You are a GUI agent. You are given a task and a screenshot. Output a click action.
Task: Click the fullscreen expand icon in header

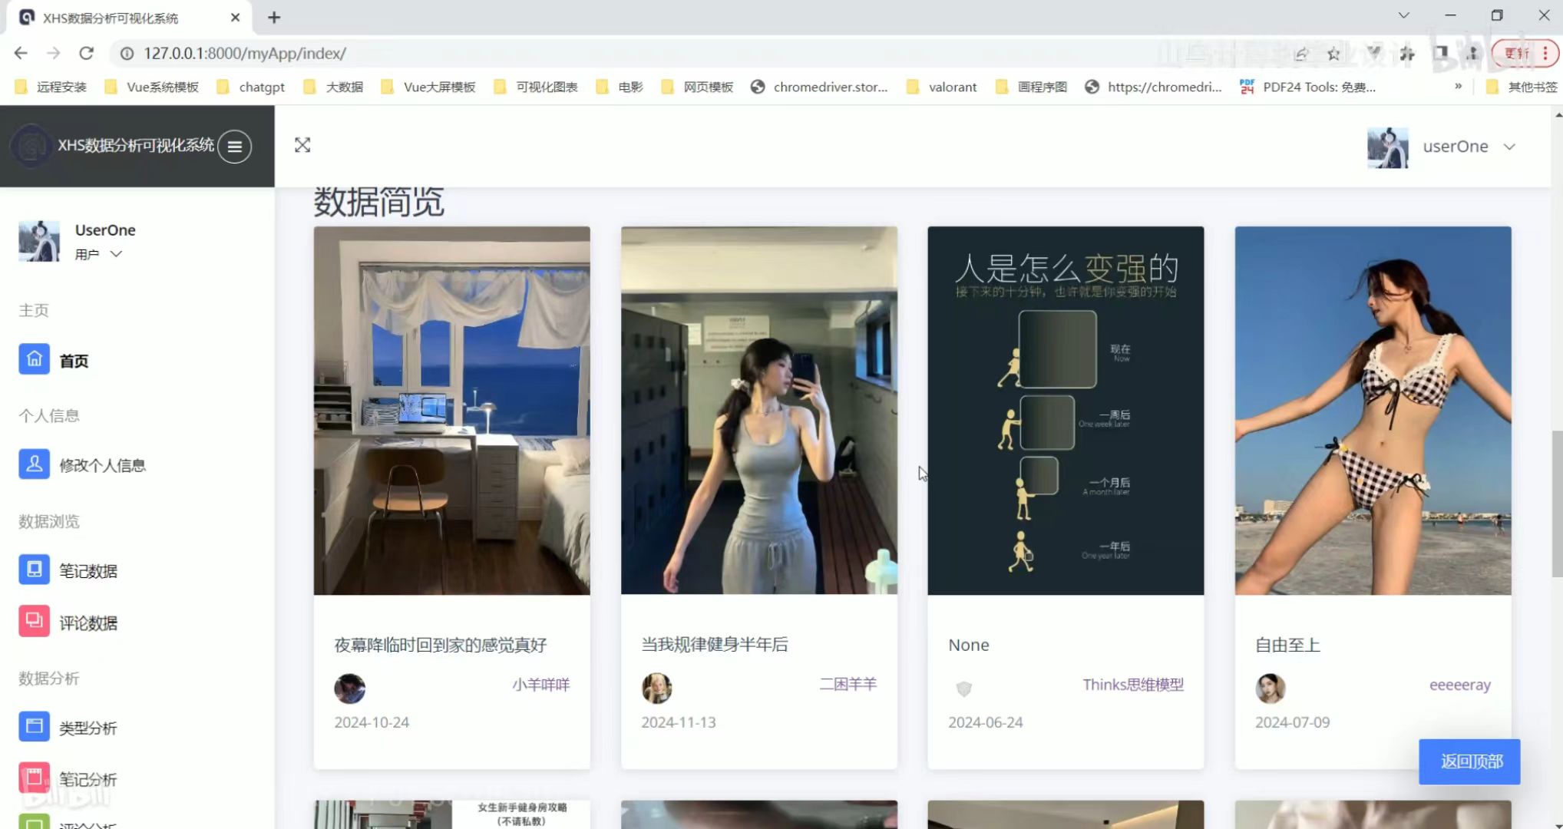tap(302, 145)
